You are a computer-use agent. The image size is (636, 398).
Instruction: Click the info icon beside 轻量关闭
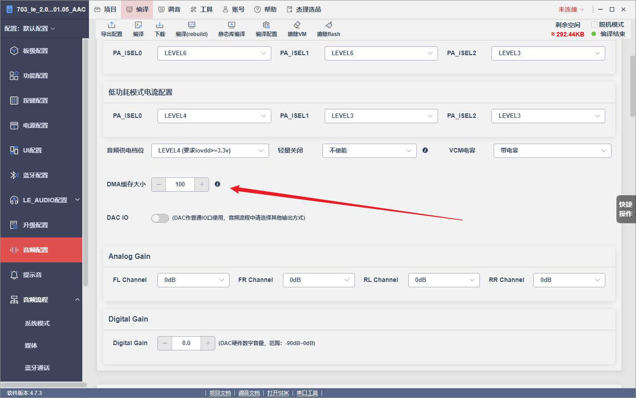click(x=425, y=150)
